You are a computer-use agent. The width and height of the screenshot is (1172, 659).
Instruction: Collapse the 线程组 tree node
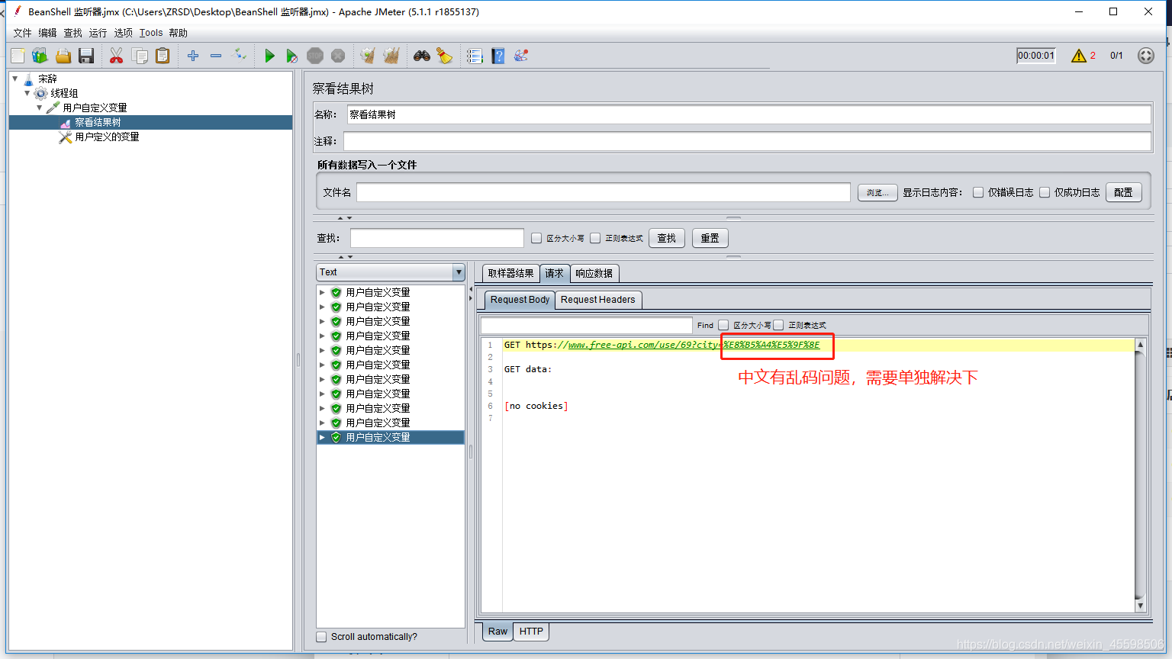point(27,93)
